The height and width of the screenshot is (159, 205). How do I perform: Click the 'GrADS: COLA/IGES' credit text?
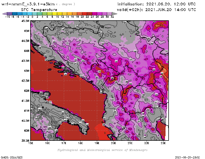point(12,157)
